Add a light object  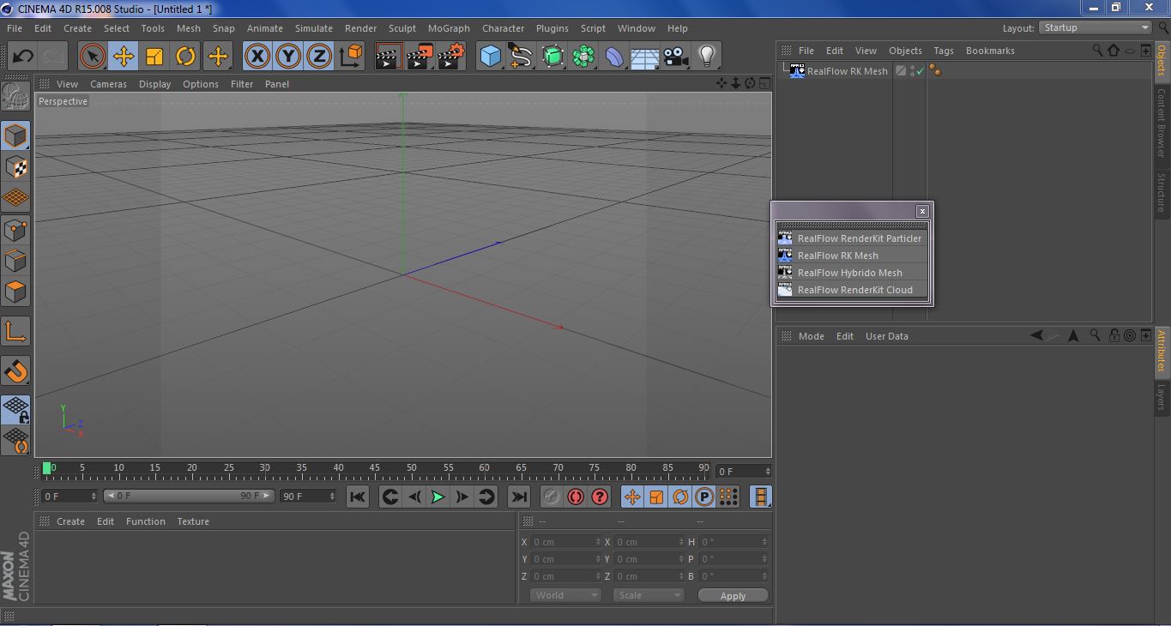707,57
